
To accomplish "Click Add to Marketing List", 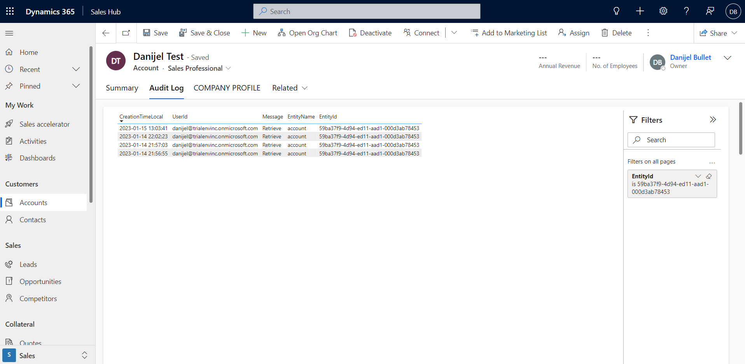I will (509, 33).
